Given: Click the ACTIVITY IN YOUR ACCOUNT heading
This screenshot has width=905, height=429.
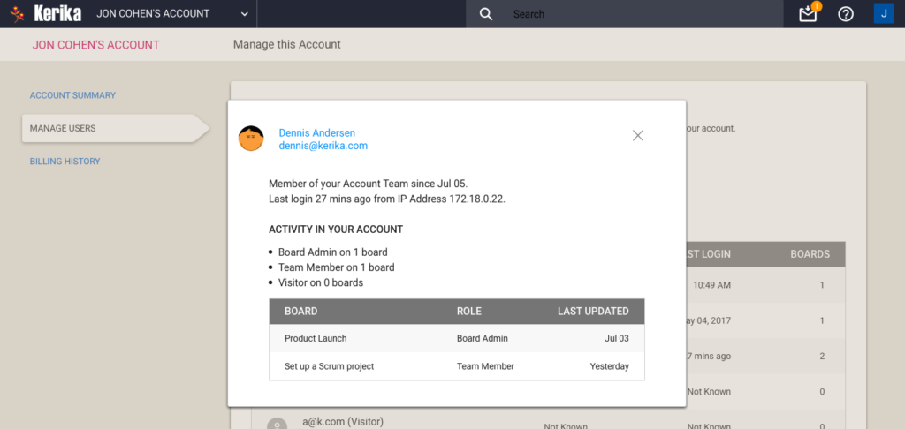Looking at the screenshot, I should click(336, 230).
